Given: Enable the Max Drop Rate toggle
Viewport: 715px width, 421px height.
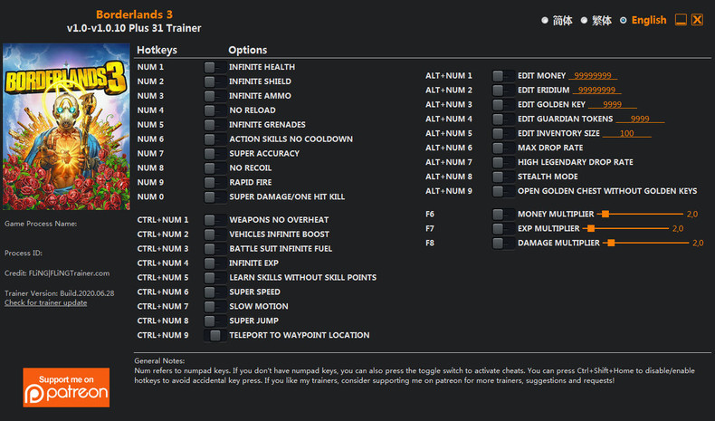Looking at the screenshot, I should click(x=503, y=148).
